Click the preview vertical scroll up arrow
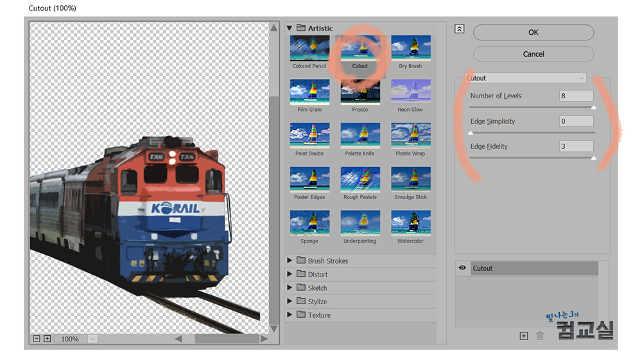This screenshot has width=642, height=355. [274, 28]
